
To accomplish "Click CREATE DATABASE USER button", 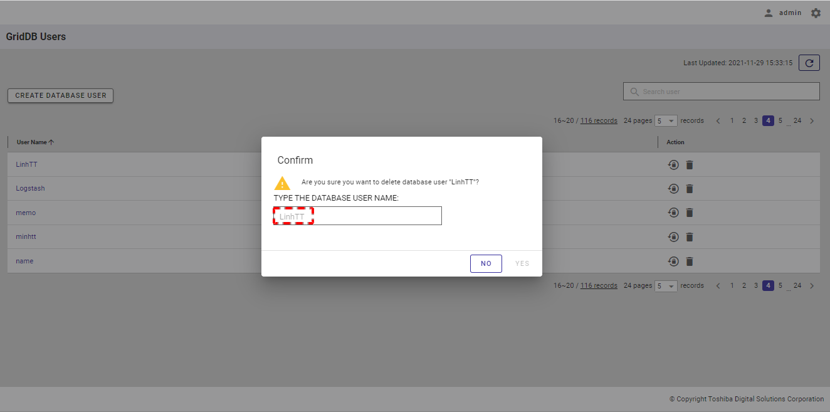I will coord(60,96).
